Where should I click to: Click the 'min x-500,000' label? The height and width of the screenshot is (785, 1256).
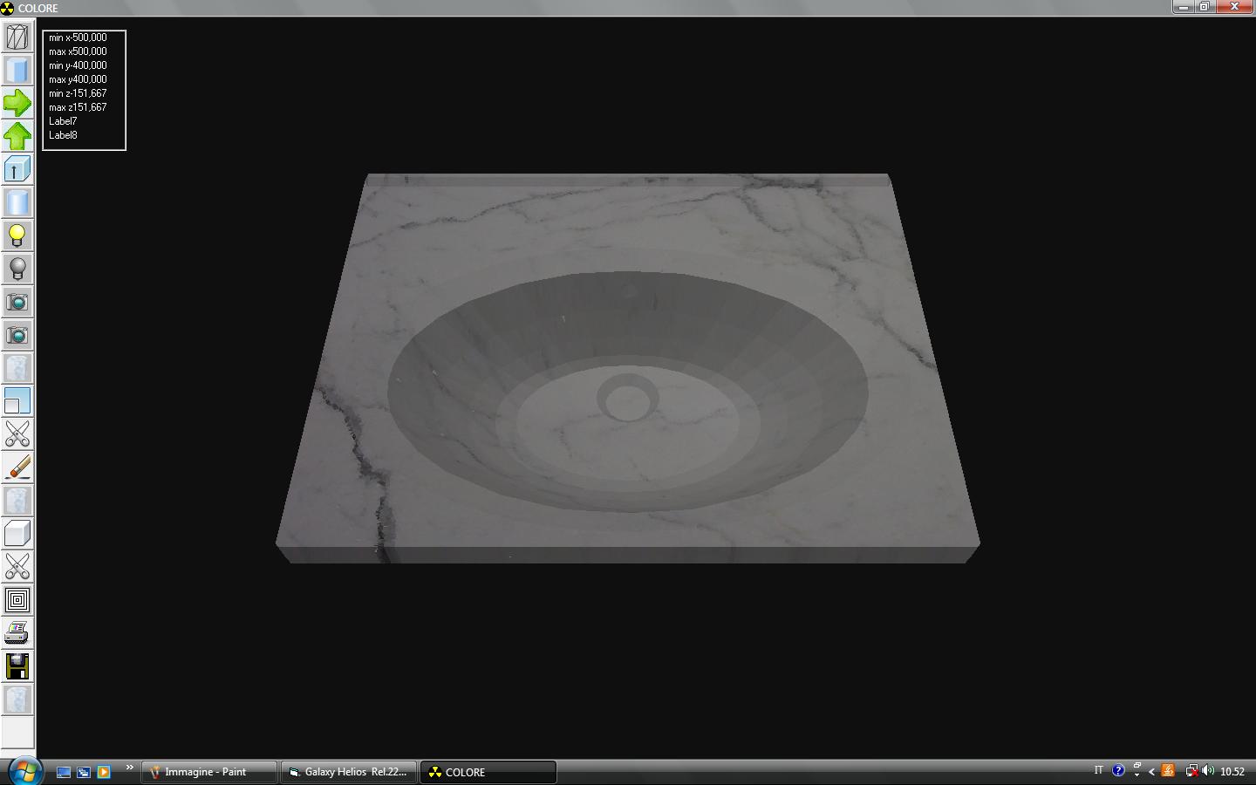[x=78, y=38]
